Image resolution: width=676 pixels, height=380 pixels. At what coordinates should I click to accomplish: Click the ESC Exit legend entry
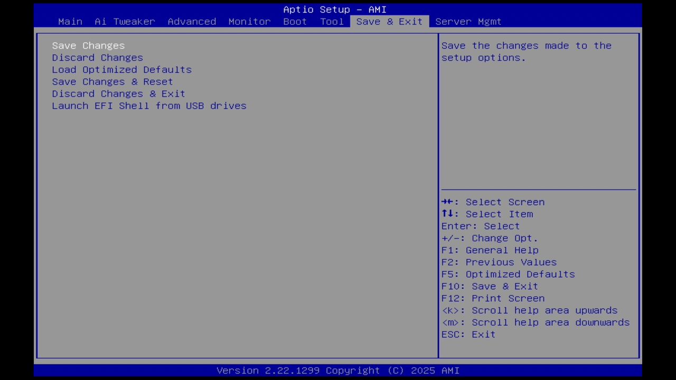[x=468, y=334]
